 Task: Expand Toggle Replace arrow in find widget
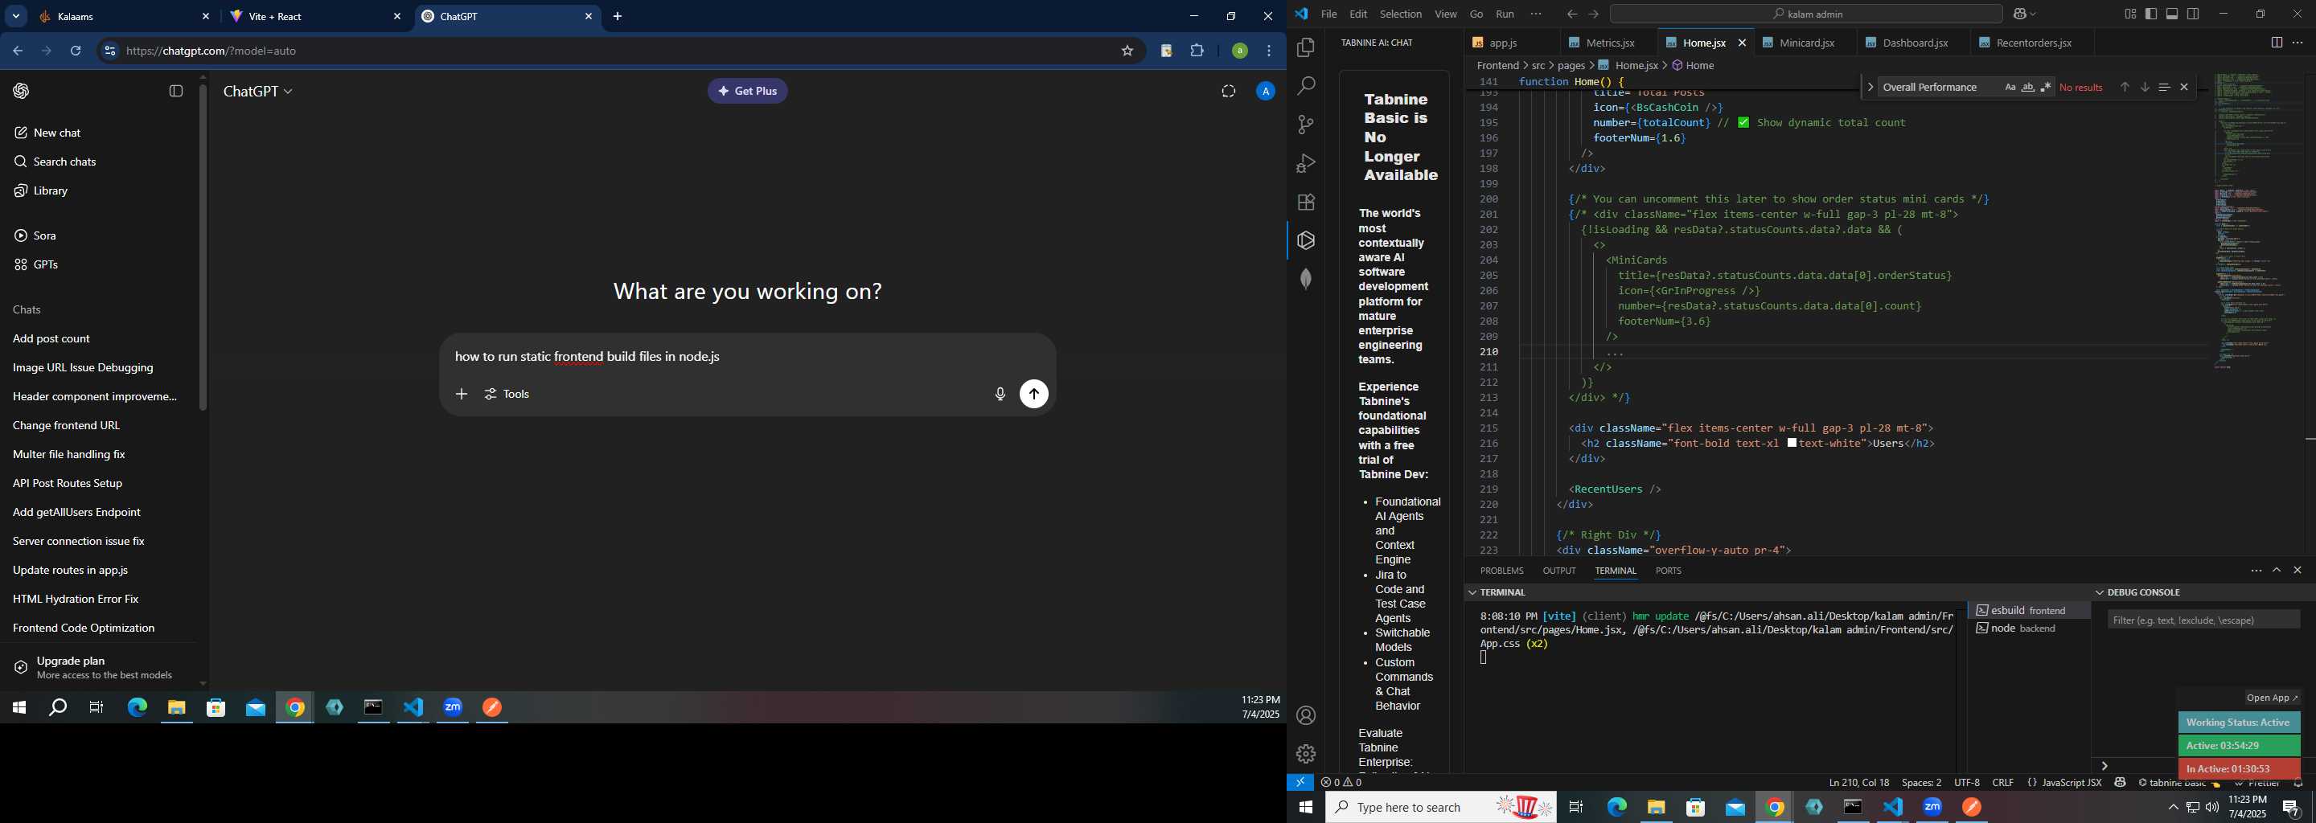pyautogui.click(x=1870, y=87)
